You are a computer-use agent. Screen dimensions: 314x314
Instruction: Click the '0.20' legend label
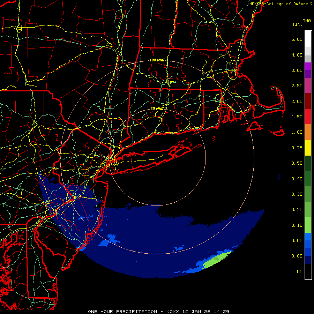coord(297,210)
